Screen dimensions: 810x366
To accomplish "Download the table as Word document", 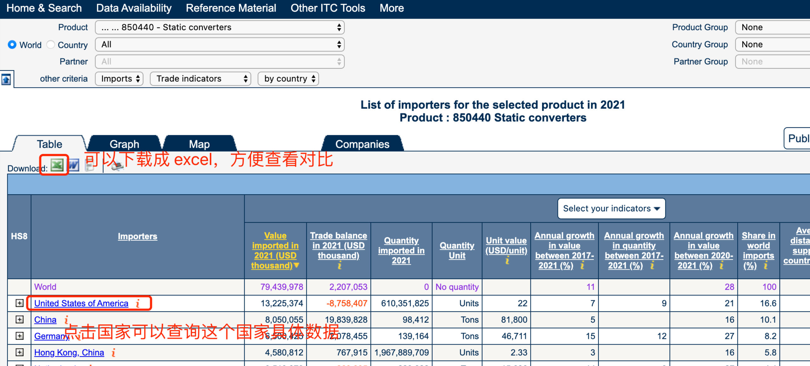I will point(74,165).
